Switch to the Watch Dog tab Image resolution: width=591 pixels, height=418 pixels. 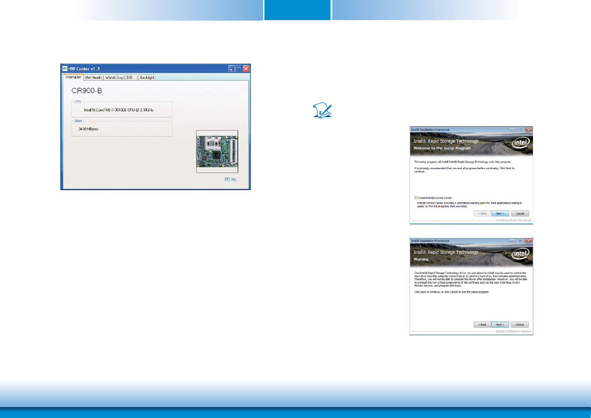click(114, 78)
